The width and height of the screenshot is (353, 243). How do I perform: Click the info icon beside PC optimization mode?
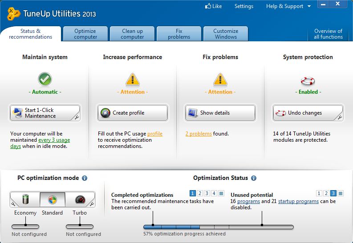85,178
